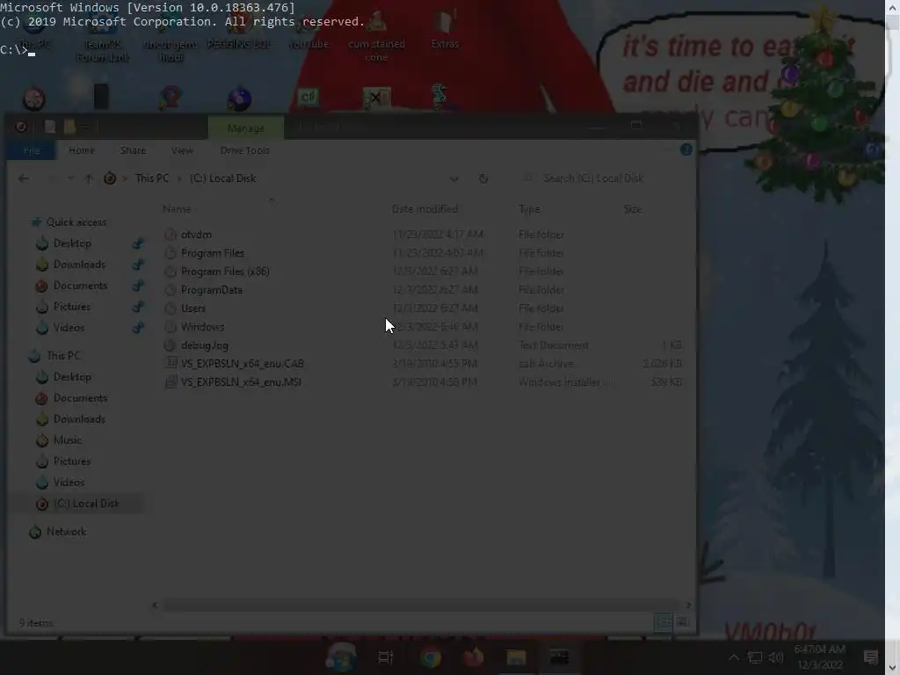Refresh the Local Disk folder view
Screen dimensions: 900x675
click(483, 178)
